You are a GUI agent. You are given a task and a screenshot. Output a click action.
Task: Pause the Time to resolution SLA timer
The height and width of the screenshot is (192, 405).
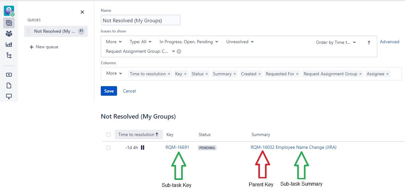[143, 147]
